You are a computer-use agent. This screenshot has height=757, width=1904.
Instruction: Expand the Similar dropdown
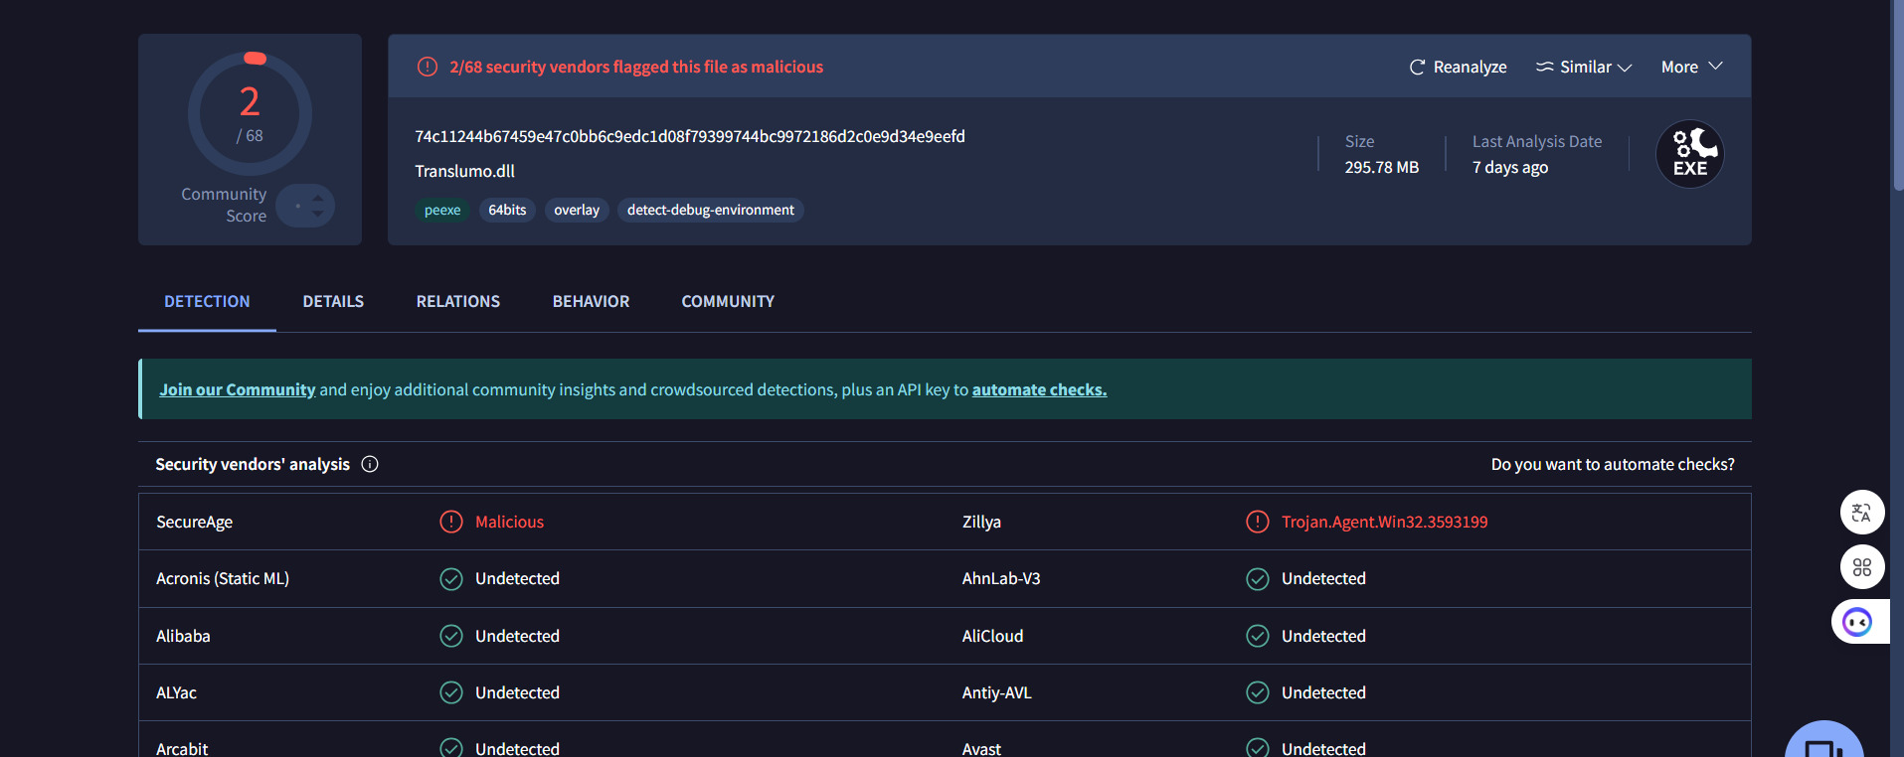click(1584, 68)
